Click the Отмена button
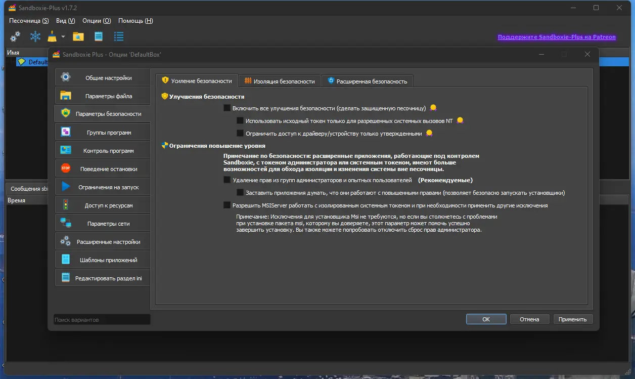 point(529,319)
